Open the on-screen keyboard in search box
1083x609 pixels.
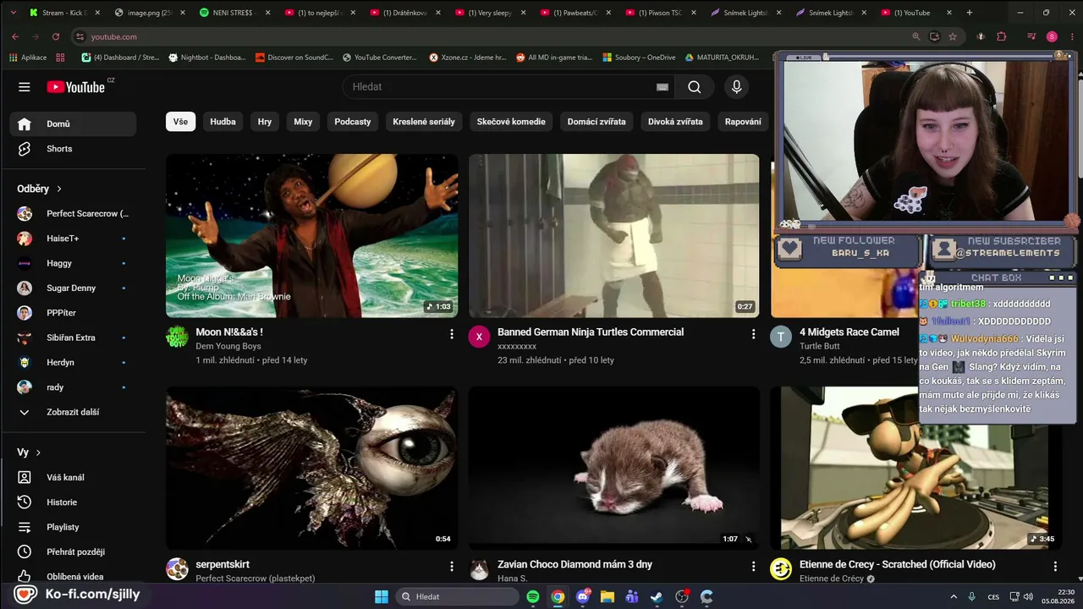(662, 87)
